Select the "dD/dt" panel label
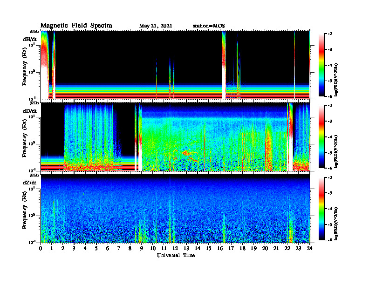The image size is (369, 285). [30, 111]
